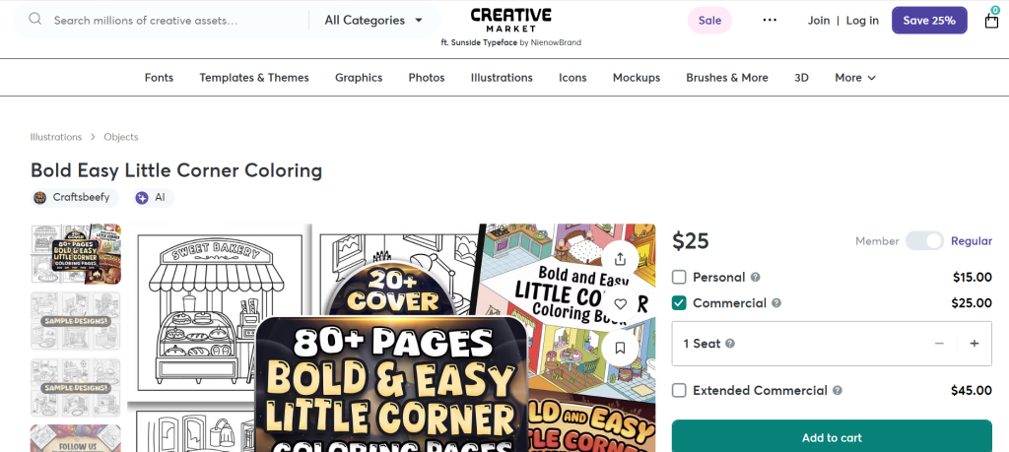Check the Personal license checkbox
This screenshot has height=452, width=1009.
(679, 278)
